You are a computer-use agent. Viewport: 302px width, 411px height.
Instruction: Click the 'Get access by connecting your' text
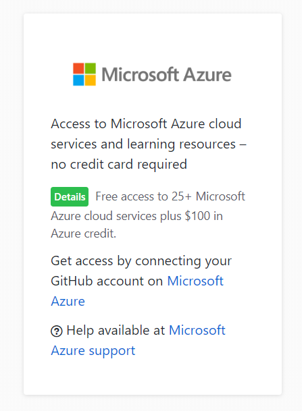tap(141, 261)
